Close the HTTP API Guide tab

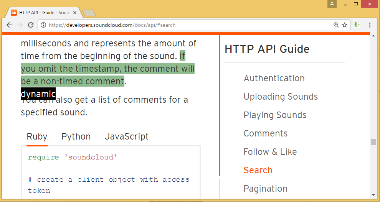click(75, 13)
